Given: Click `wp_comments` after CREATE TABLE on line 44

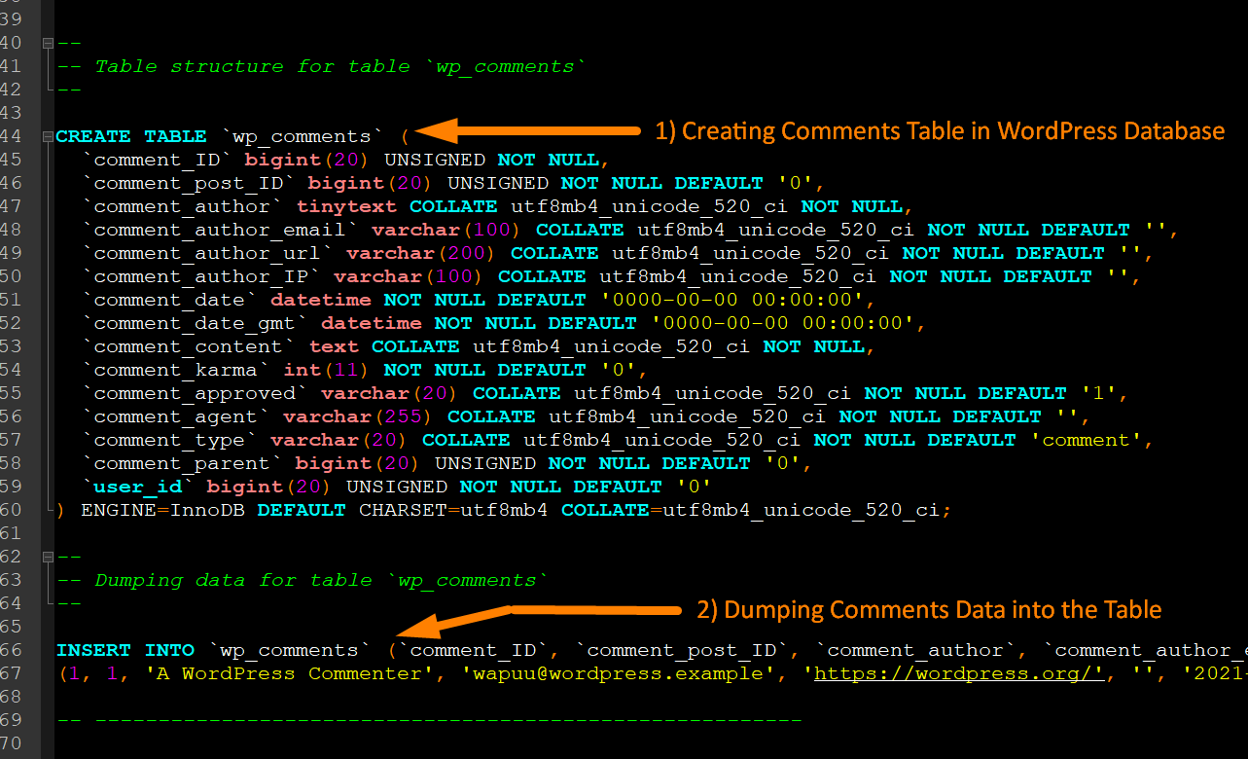Looking at the screenshot, I should pyautogui.click(x=303, y=136).
